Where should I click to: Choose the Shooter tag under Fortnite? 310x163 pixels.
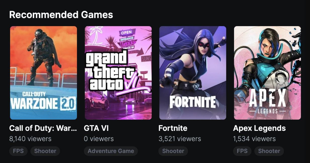pos(173,151)
